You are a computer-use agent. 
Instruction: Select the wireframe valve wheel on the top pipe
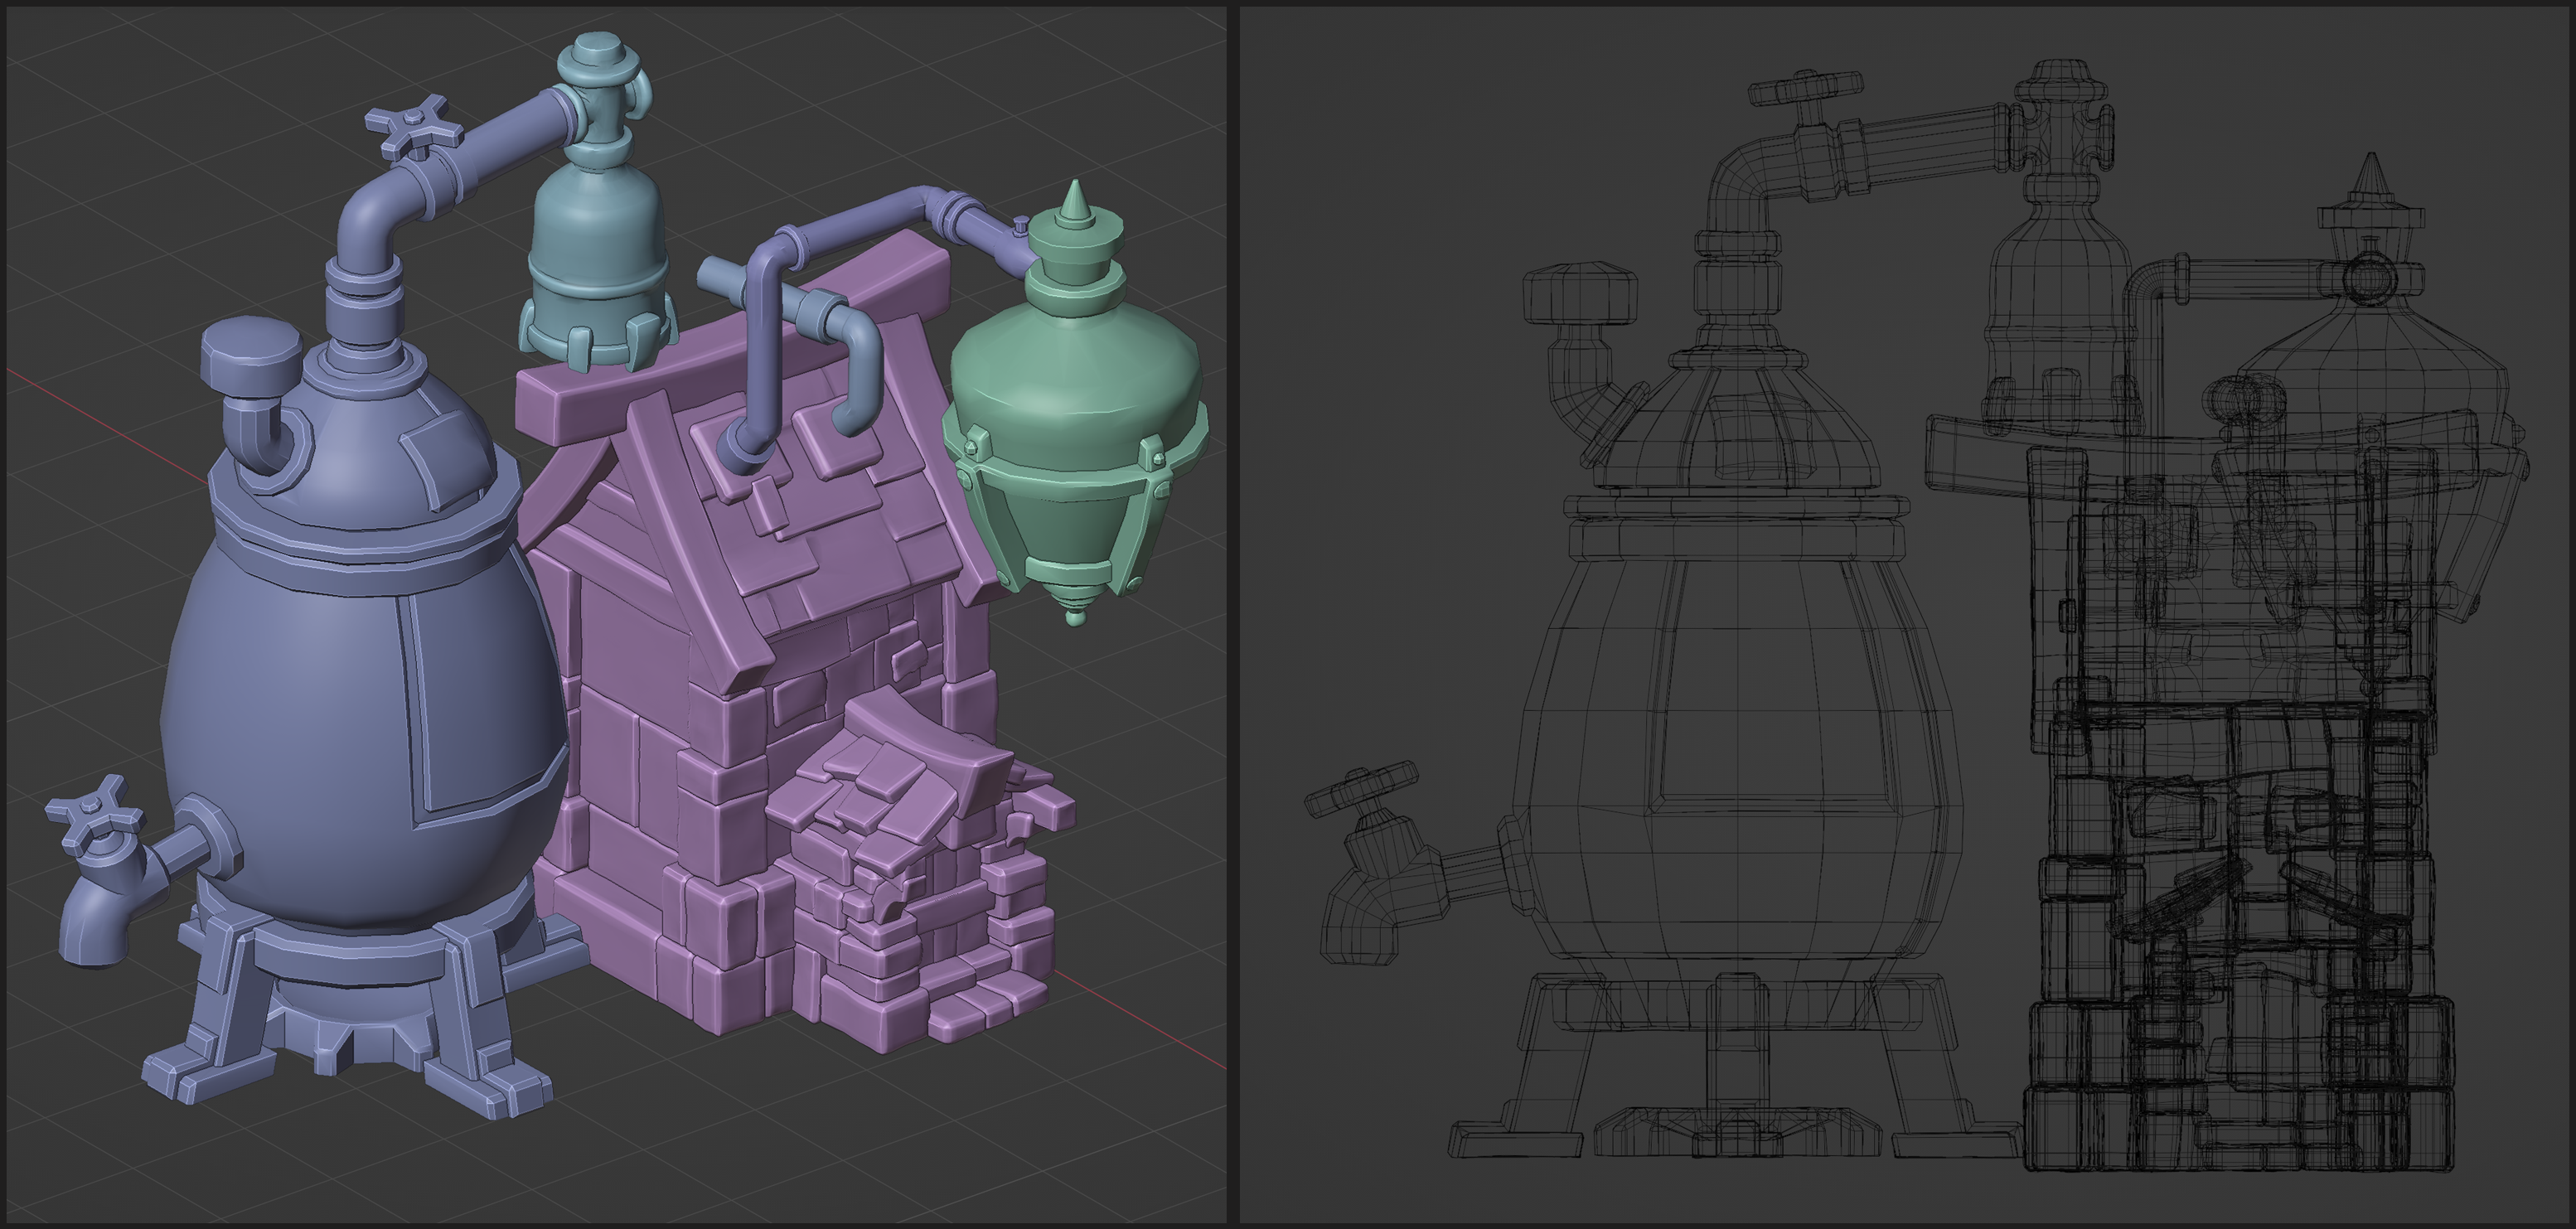coord(1805,88)
